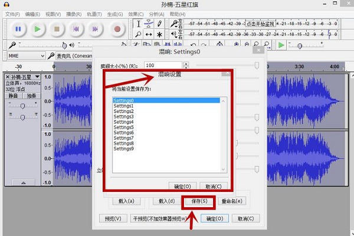This screenshot has height=236, width=354.
Task: Close the 孙楠-五星 track with X
Action: point(8,77)
